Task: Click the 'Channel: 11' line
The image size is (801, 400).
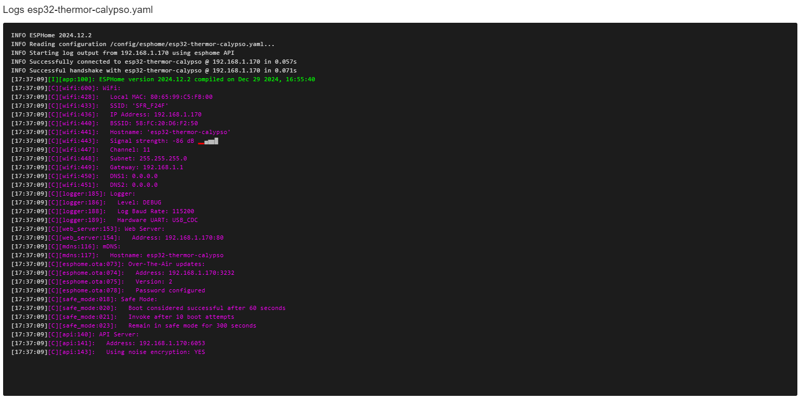Action: click(x=80, y=150)
